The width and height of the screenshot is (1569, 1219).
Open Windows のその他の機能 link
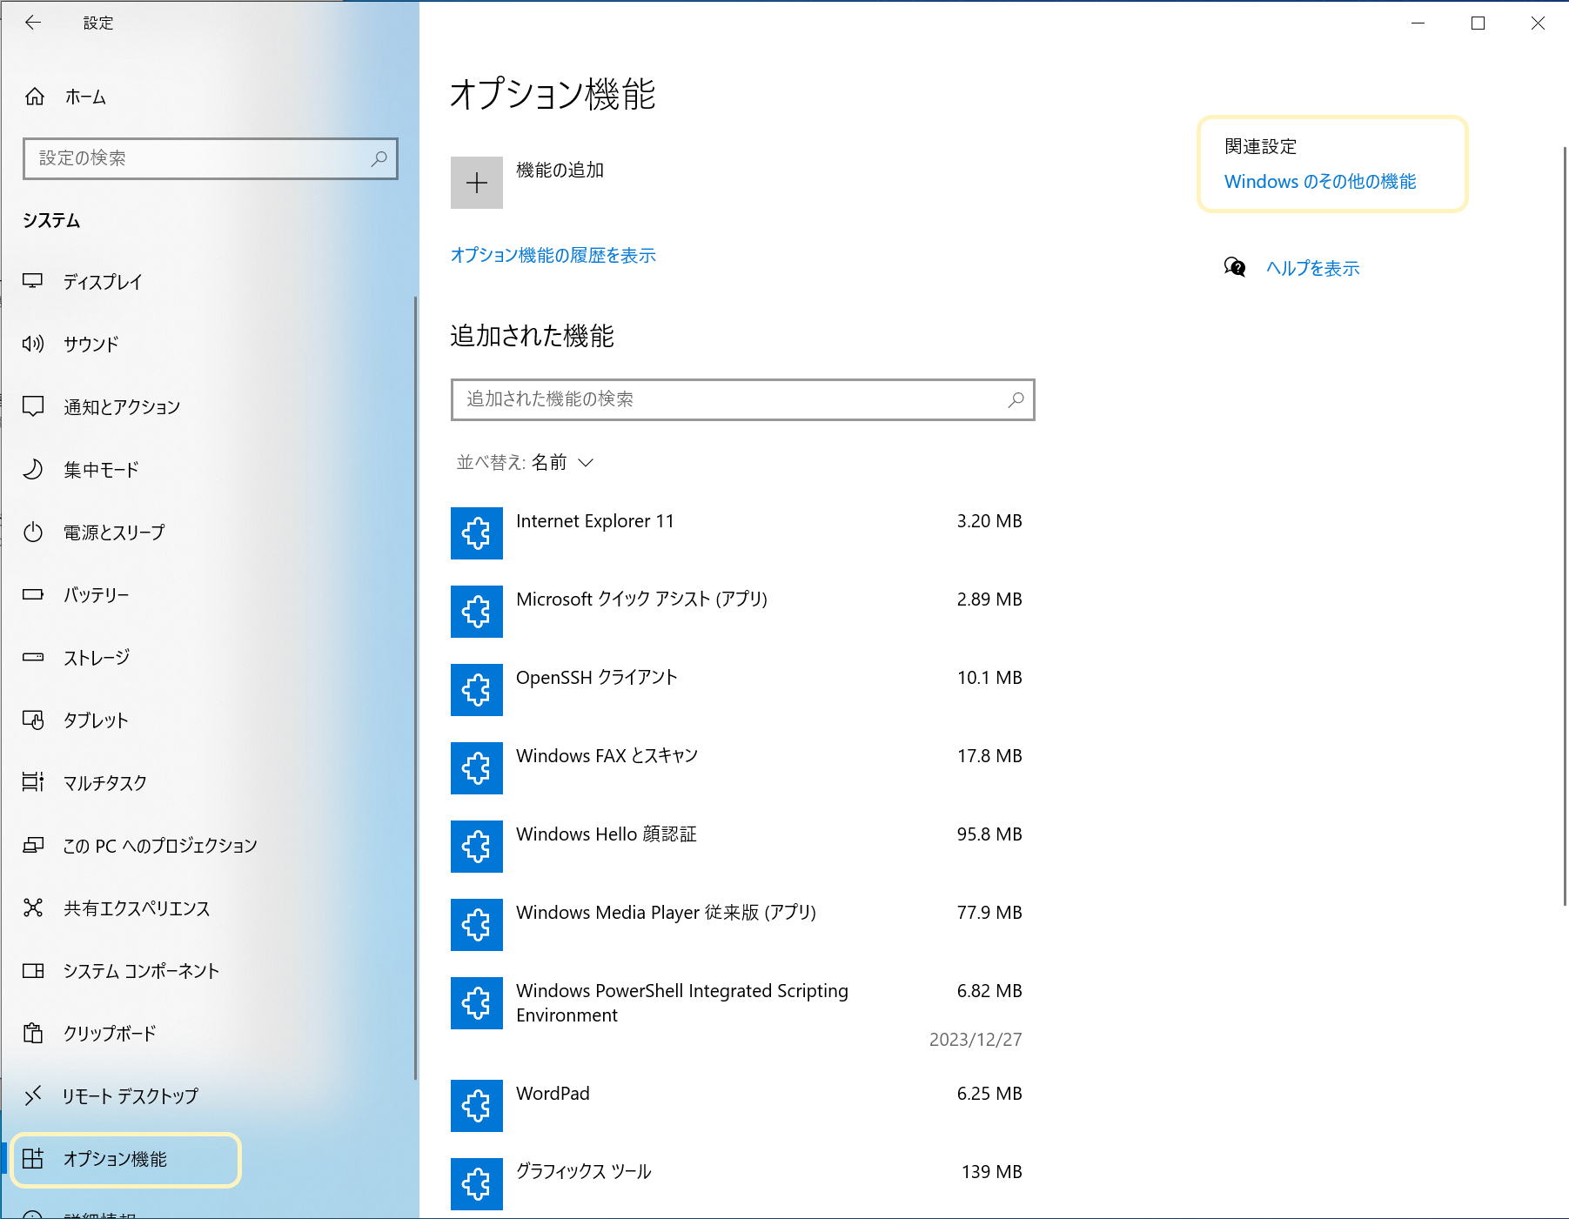pyautogui.click(x=1320, y=181)
